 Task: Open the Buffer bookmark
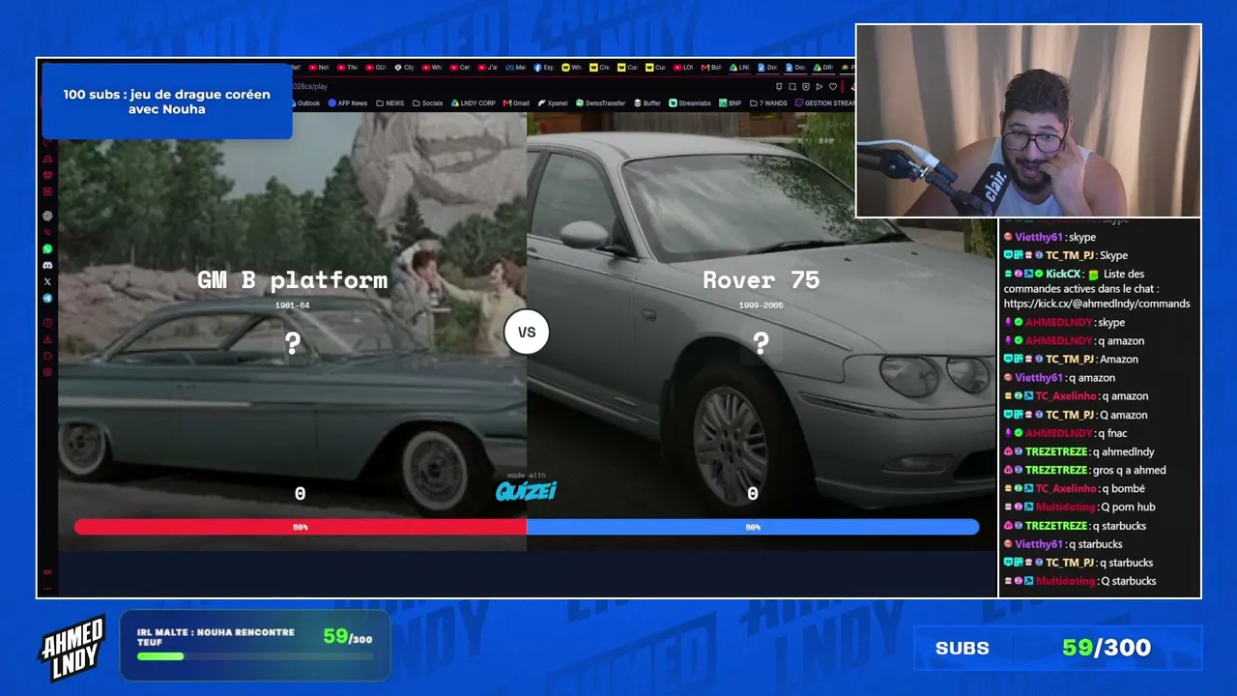pos(647,102)
